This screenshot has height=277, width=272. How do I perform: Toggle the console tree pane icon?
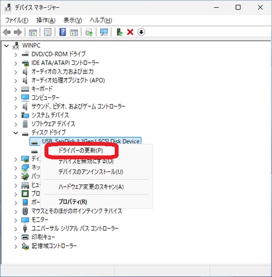tap(33, 32)
